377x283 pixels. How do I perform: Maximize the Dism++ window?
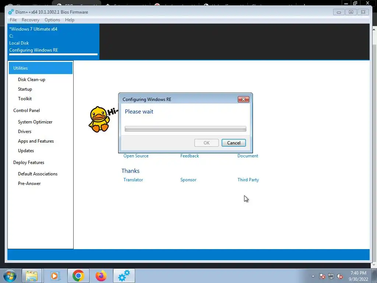point(351,12)
